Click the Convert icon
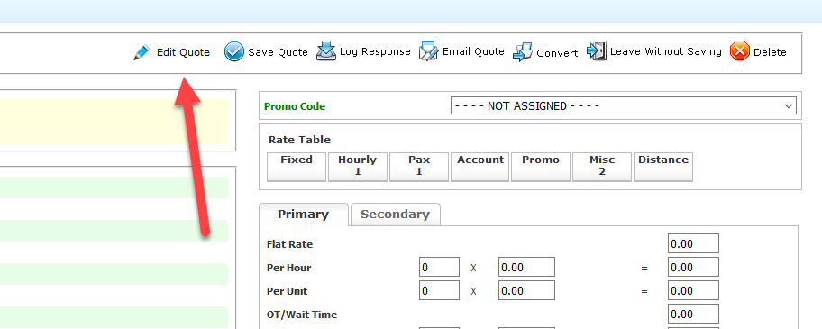Viewport: 822px width, 329px height. [x=522, y=52]
